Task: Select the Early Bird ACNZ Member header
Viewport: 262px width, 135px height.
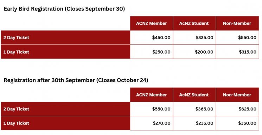Action: pyautogui.click(x=152, y=23)
